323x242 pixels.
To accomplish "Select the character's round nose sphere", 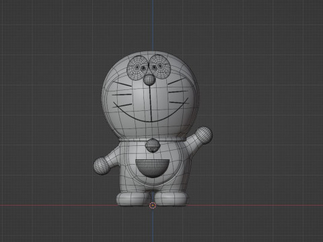I will click(x=149, y=79).
